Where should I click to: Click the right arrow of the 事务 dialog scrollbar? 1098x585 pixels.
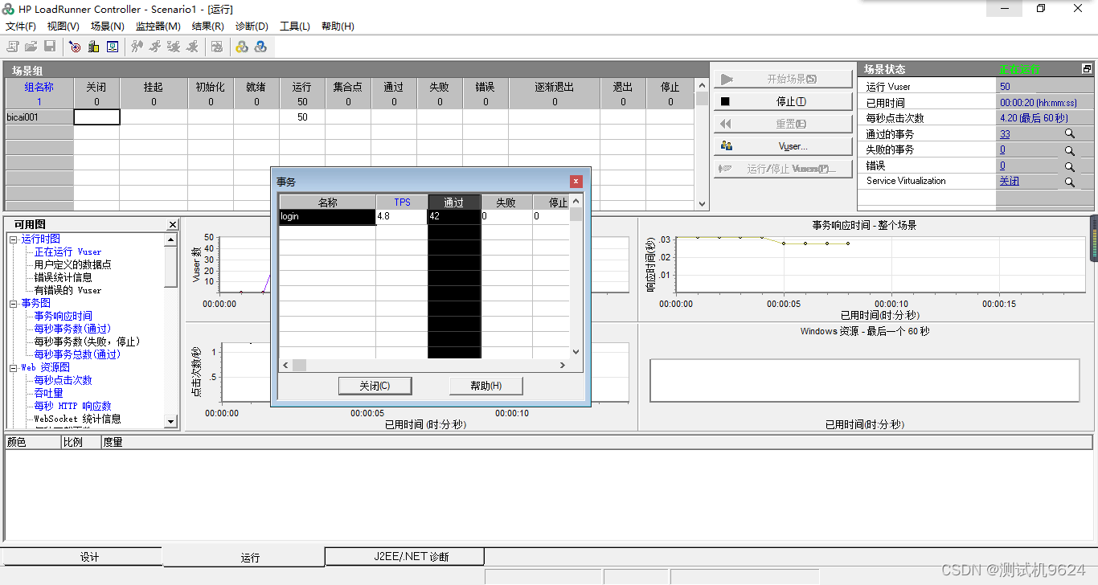pyautogui.click(x=563, y=365)
